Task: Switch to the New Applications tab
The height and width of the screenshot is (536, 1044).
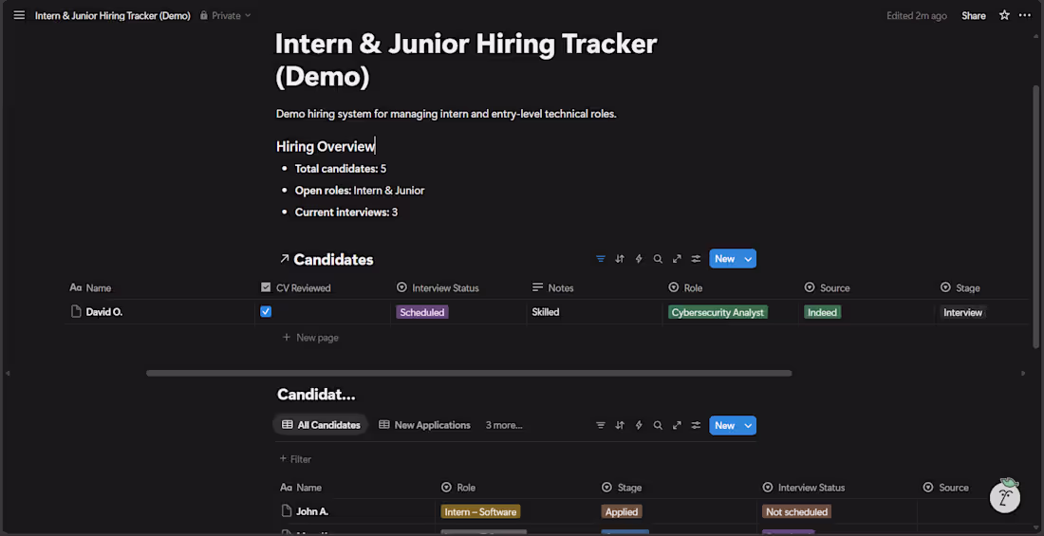Action: pos(424,425)
